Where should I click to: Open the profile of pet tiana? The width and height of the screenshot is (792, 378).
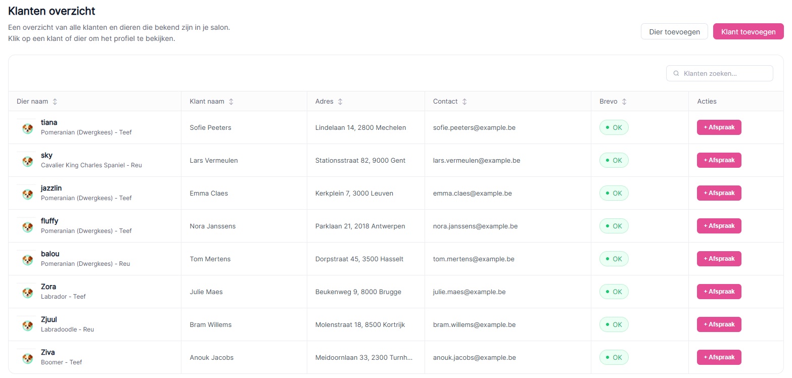coord(49,122)
